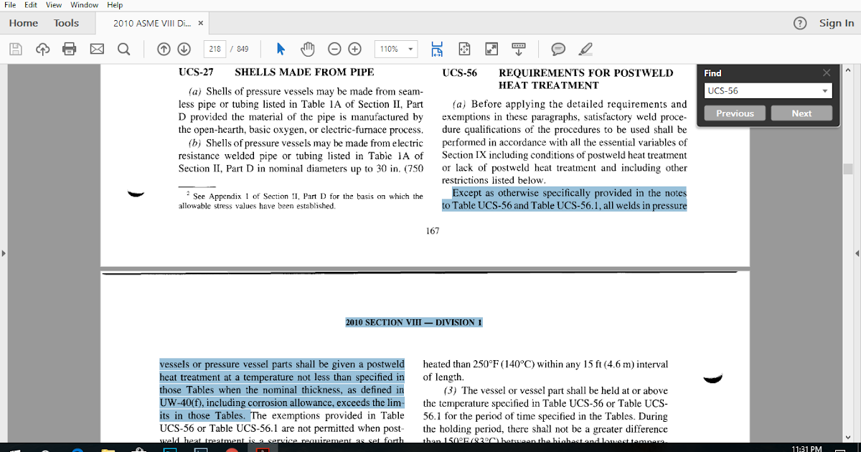Select the highlight pen tool

pyautogui.click(x=585, y=49)
